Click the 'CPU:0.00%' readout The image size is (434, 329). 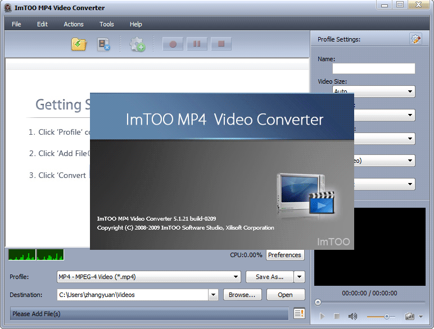246,255
